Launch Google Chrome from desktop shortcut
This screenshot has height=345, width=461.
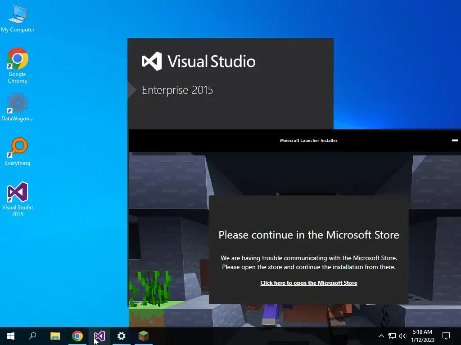pos(18,66)
